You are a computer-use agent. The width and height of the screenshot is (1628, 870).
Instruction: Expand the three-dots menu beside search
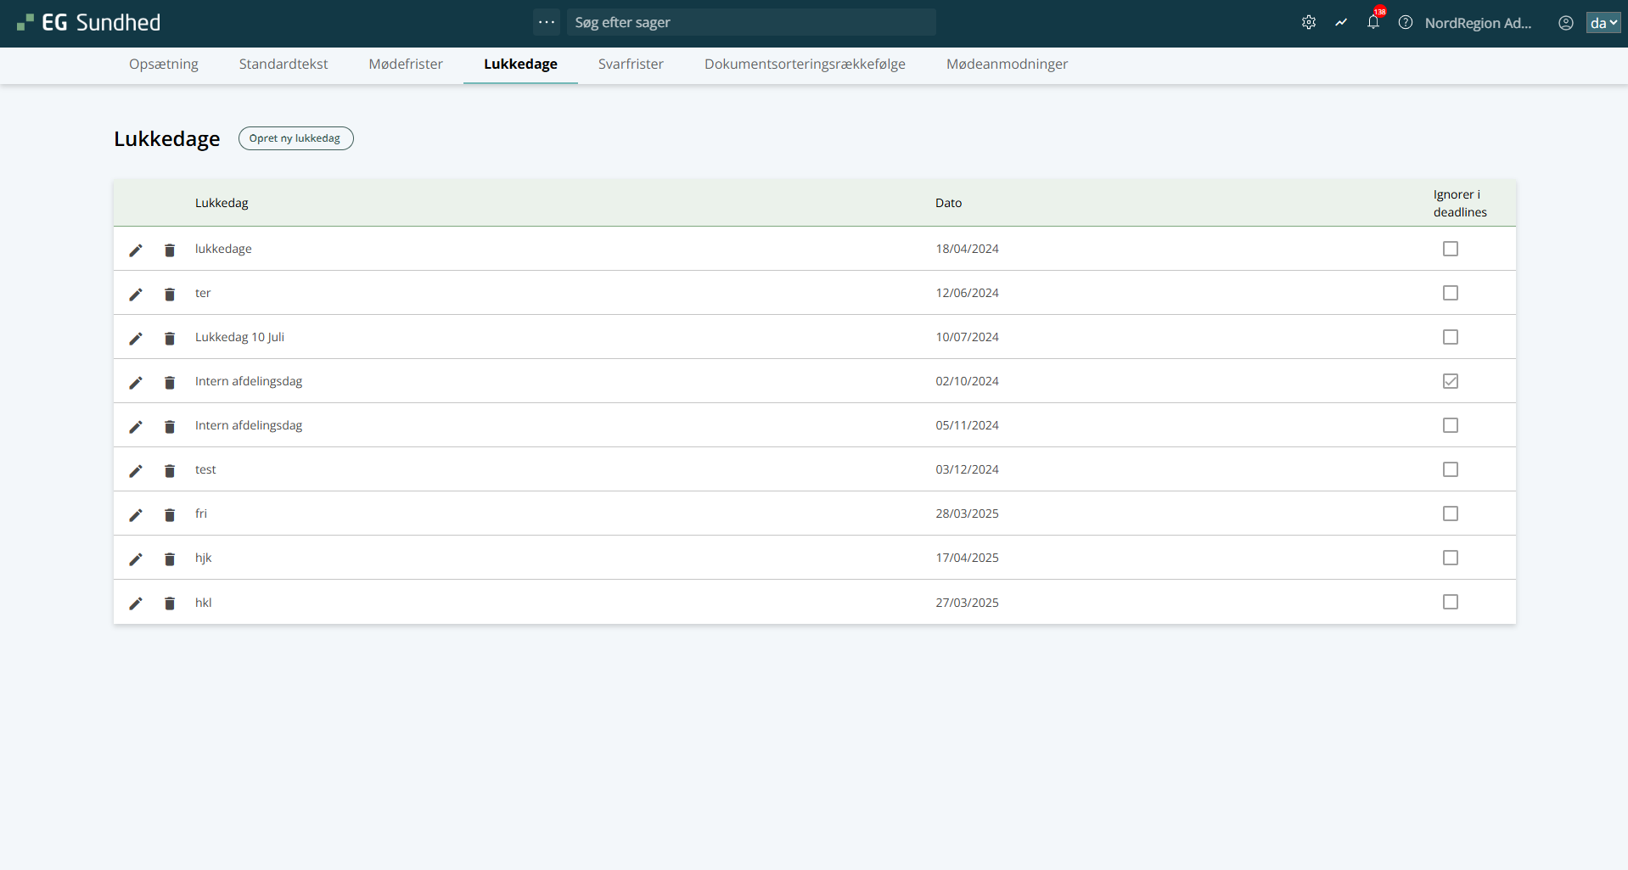coord(547,22)
